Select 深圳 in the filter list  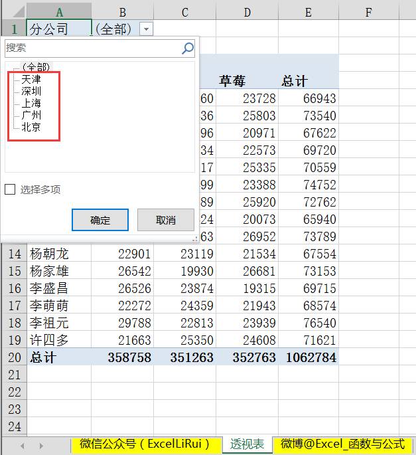point(31,91)
